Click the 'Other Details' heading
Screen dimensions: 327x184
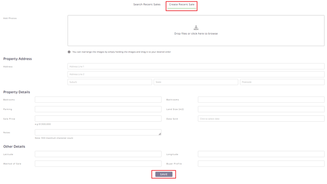(x=14, y=146)
